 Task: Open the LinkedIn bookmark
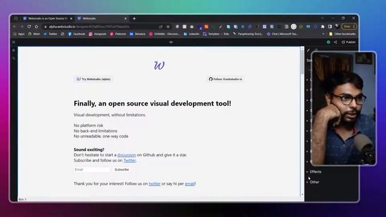tap(191, 34)
